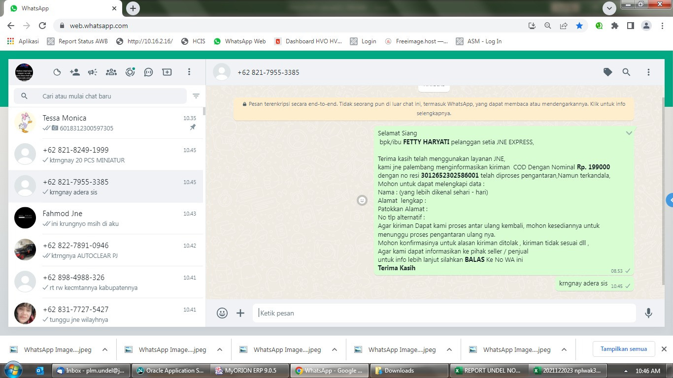Open Chrome tab search chevron
Screen dimensions: 673x378
pos(609,8)
